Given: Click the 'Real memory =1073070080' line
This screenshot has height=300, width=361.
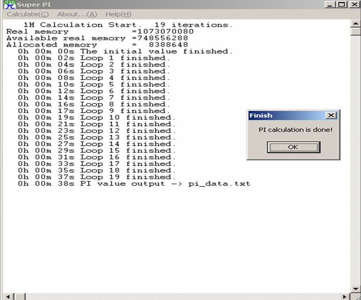Looking at the screenshot, I should click(x=100, y=31).
